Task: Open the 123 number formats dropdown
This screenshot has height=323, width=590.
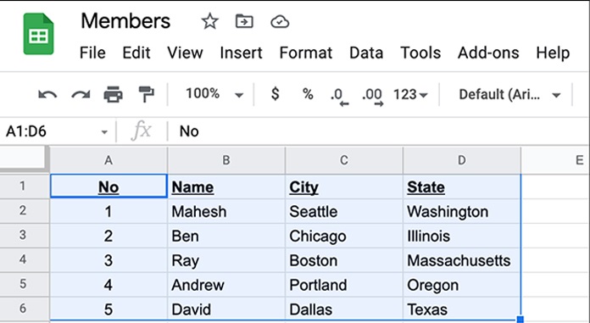Action: coord(410,94)
